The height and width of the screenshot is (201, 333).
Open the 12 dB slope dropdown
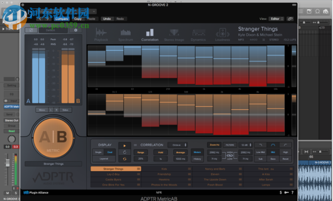(x=245, y=145)
